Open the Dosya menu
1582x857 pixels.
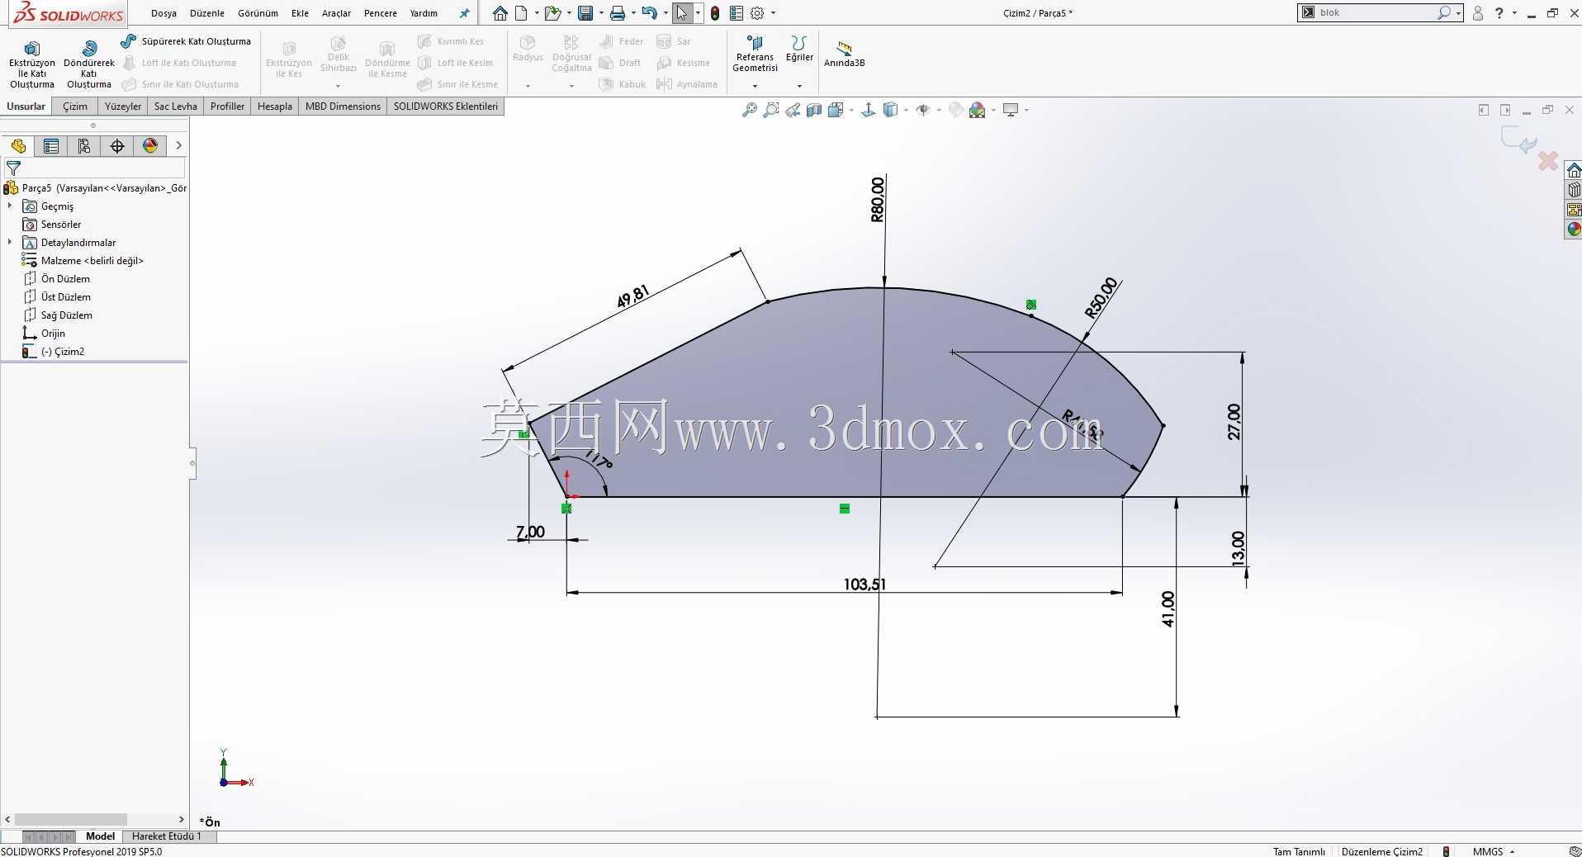point(163,13)
